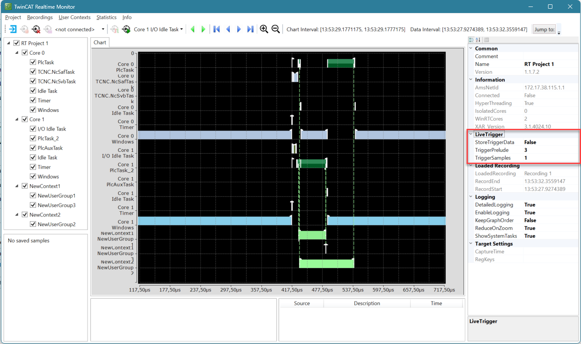This screenshot has width=581, height=344.
Task: Open the Project menu
Action: [13, 17]
